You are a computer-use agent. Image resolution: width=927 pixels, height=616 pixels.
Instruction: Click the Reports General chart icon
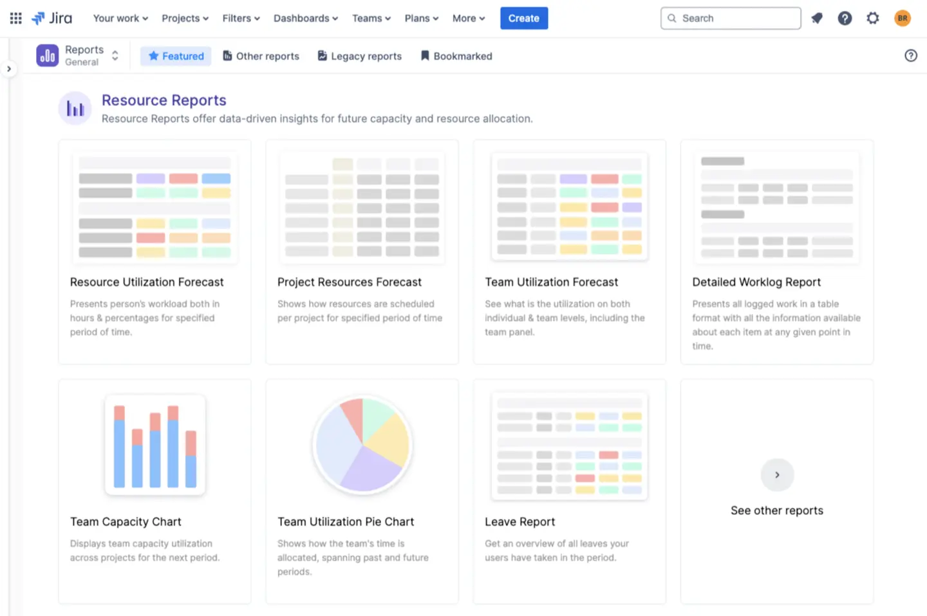pyautogui.click(x=46, y=55)
